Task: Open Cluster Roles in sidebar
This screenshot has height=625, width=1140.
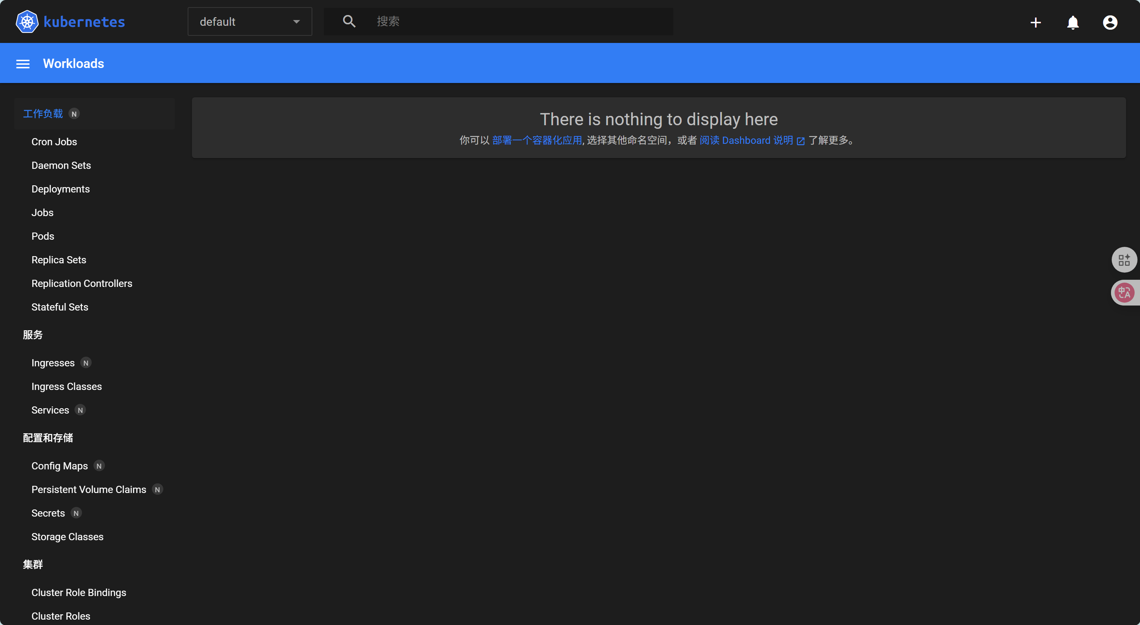Action: pos(61,616)
